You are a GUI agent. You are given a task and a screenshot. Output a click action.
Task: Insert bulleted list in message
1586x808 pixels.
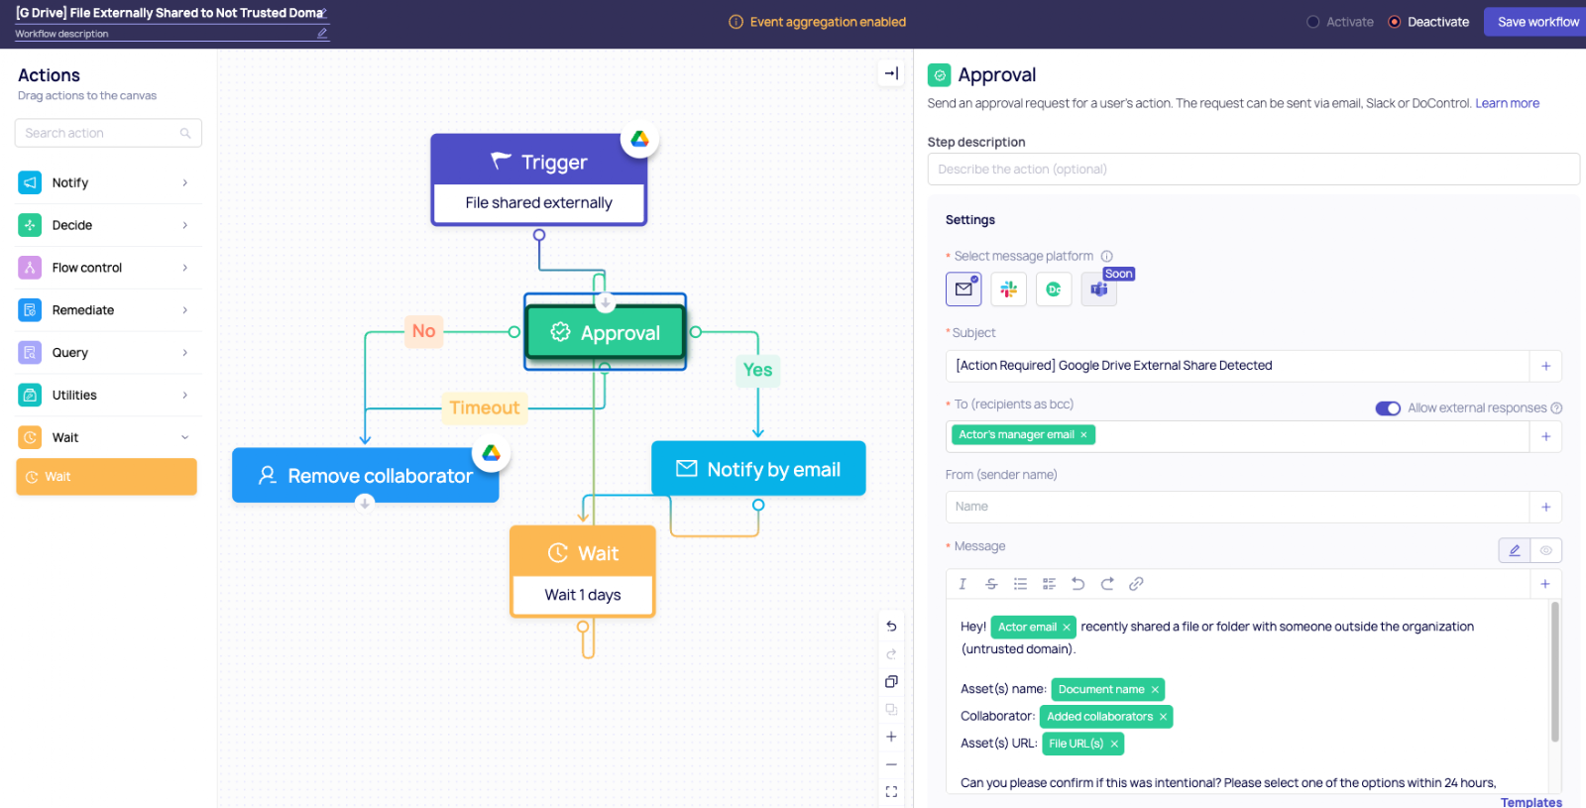click(1020, 584)
